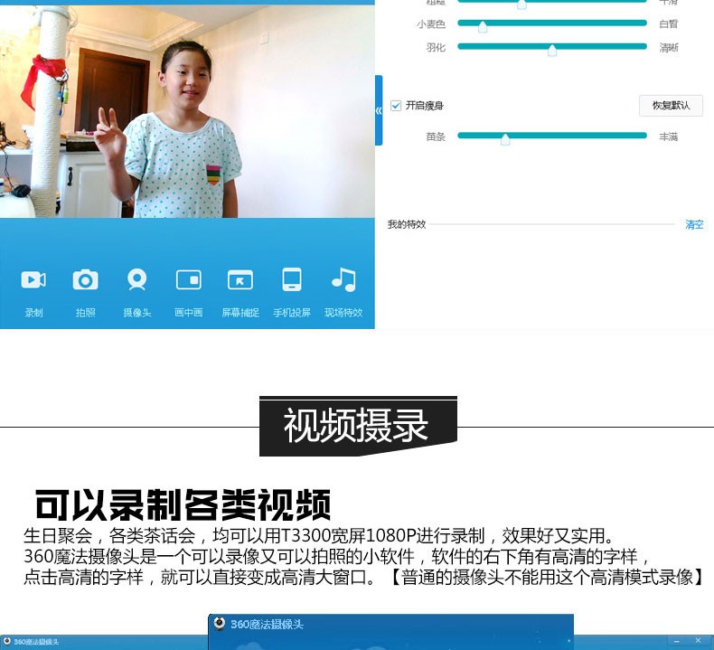Viewport: 714px width, 650px height.
Task: Toggle the 开启瘦身 checkbox
Action: click(396, 106)
